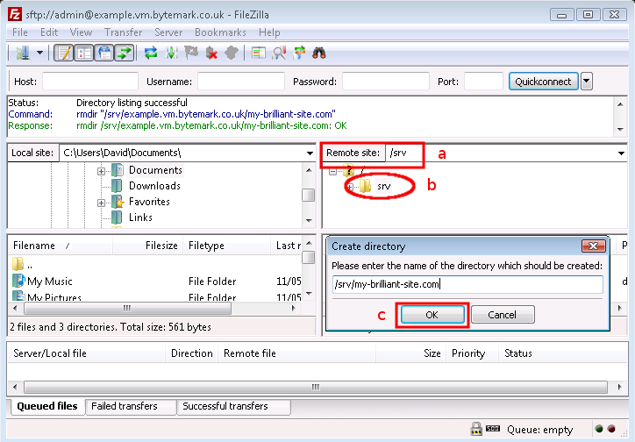The height and width of the screenshot is (442, 635).
Task: Open the directory listing filters dialog
Action: (259, 53)
